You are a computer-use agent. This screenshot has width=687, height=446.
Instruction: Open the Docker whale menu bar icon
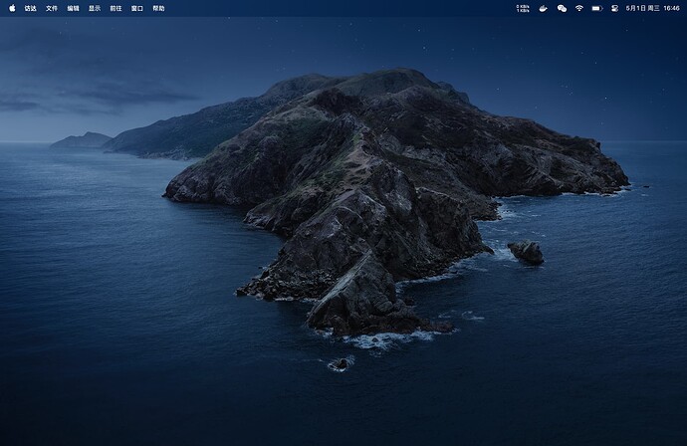(544, 8)
